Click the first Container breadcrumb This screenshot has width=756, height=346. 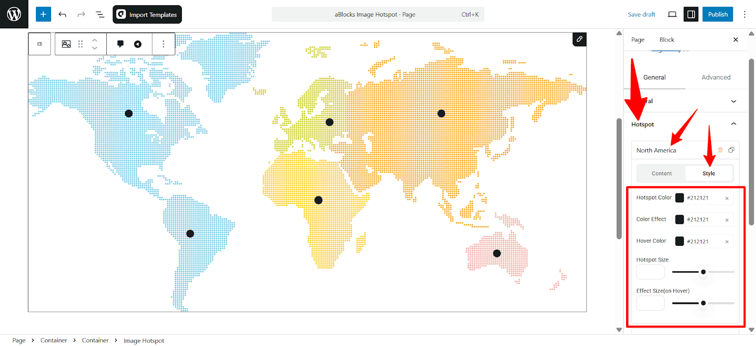coord(54,340)
